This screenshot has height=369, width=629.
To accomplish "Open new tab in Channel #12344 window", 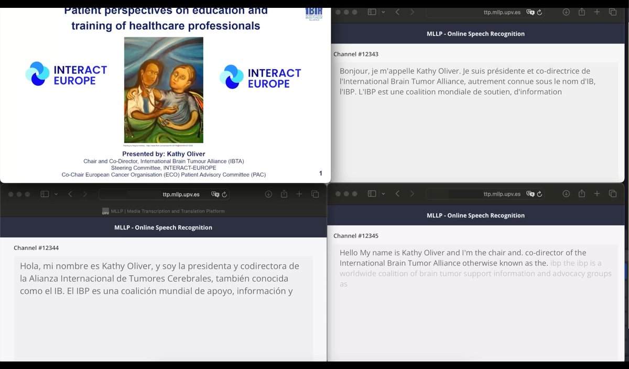I will pos(299,194).
